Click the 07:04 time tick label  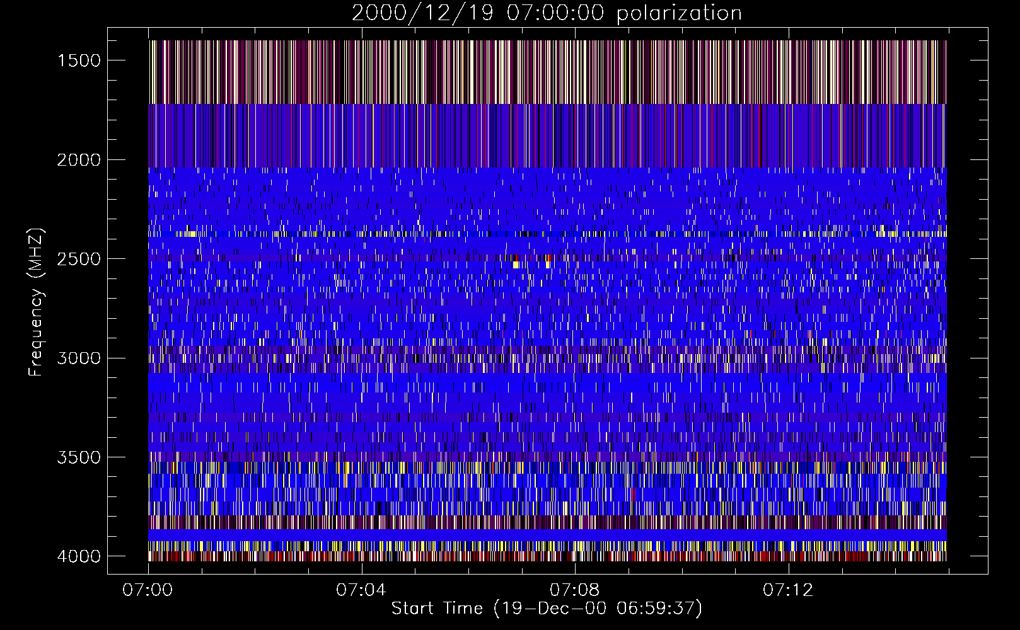coord(361,590)
